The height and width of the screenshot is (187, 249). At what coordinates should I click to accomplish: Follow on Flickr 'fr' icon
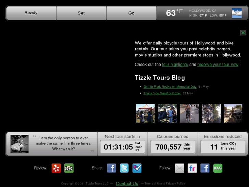(192, 168)
